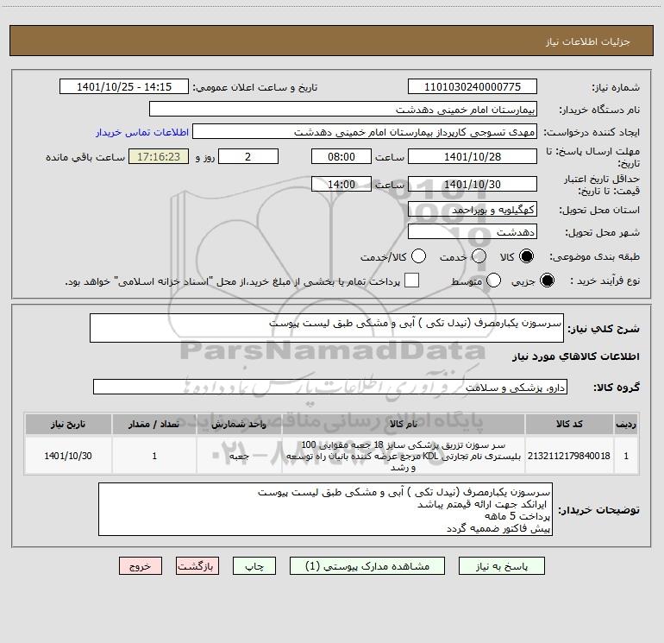Click the کد کالا column header
The width and height of the screenshot is (664, 643).
click(569, 424)
